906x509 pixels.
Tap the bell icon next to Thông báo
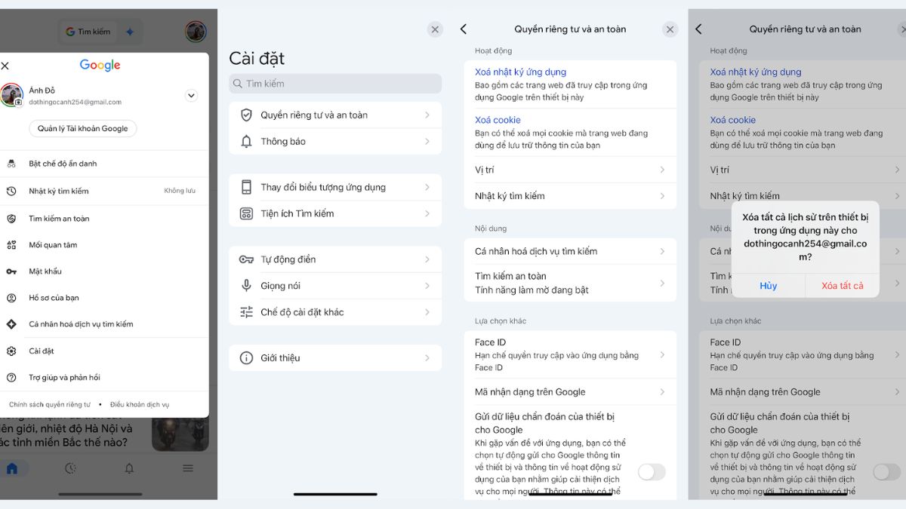pos(246,141)
